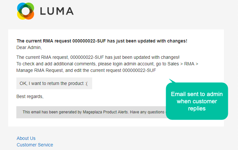238x150 pixels.
Task: Click the 'Manage RMA Request' text in paragraph
Action: (x=40, y=70)
